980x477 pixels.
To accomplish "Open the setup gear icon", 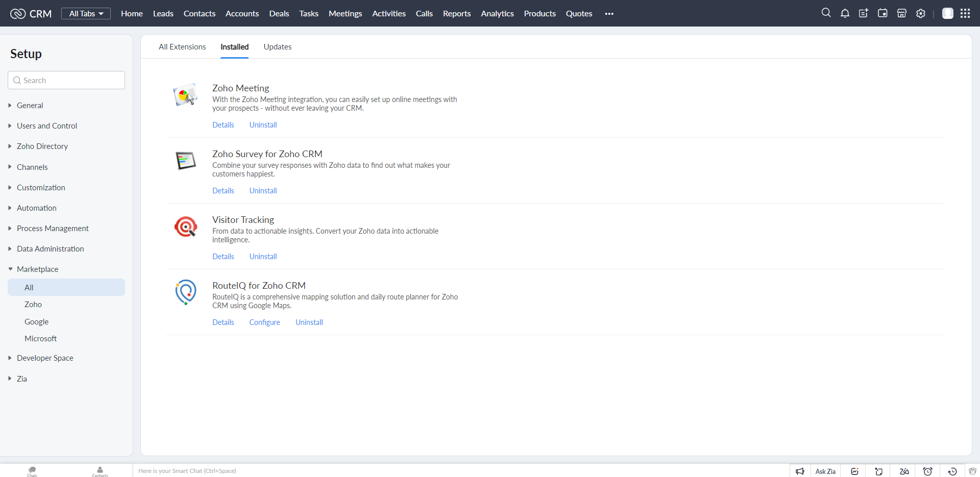I will [x=921, y=13].
